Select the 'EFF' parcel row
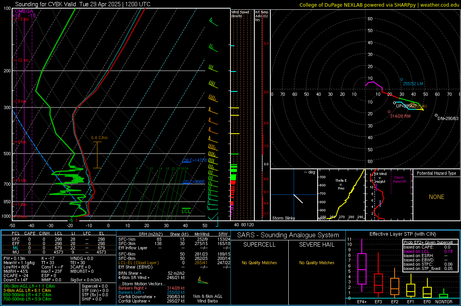The image size is (461, 306). pos(59,243)
